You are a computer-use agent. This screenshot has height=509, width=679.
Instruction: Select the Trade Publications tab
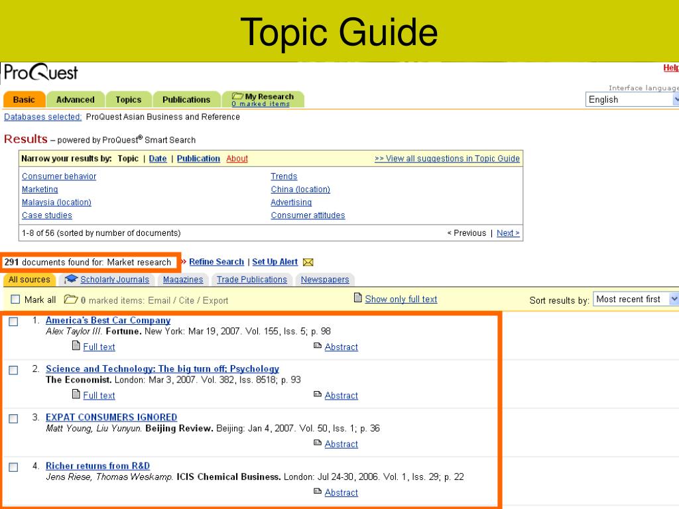tap(251, 280)
